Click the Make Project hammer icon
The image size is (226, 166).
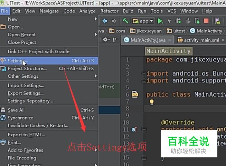[125, 21]
